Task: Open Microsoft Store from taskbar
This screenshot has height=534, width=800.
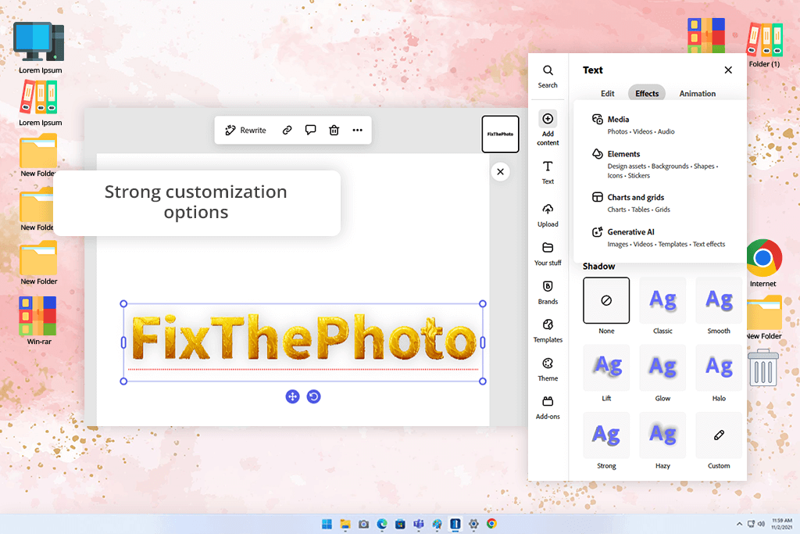Action: (400, 524)
